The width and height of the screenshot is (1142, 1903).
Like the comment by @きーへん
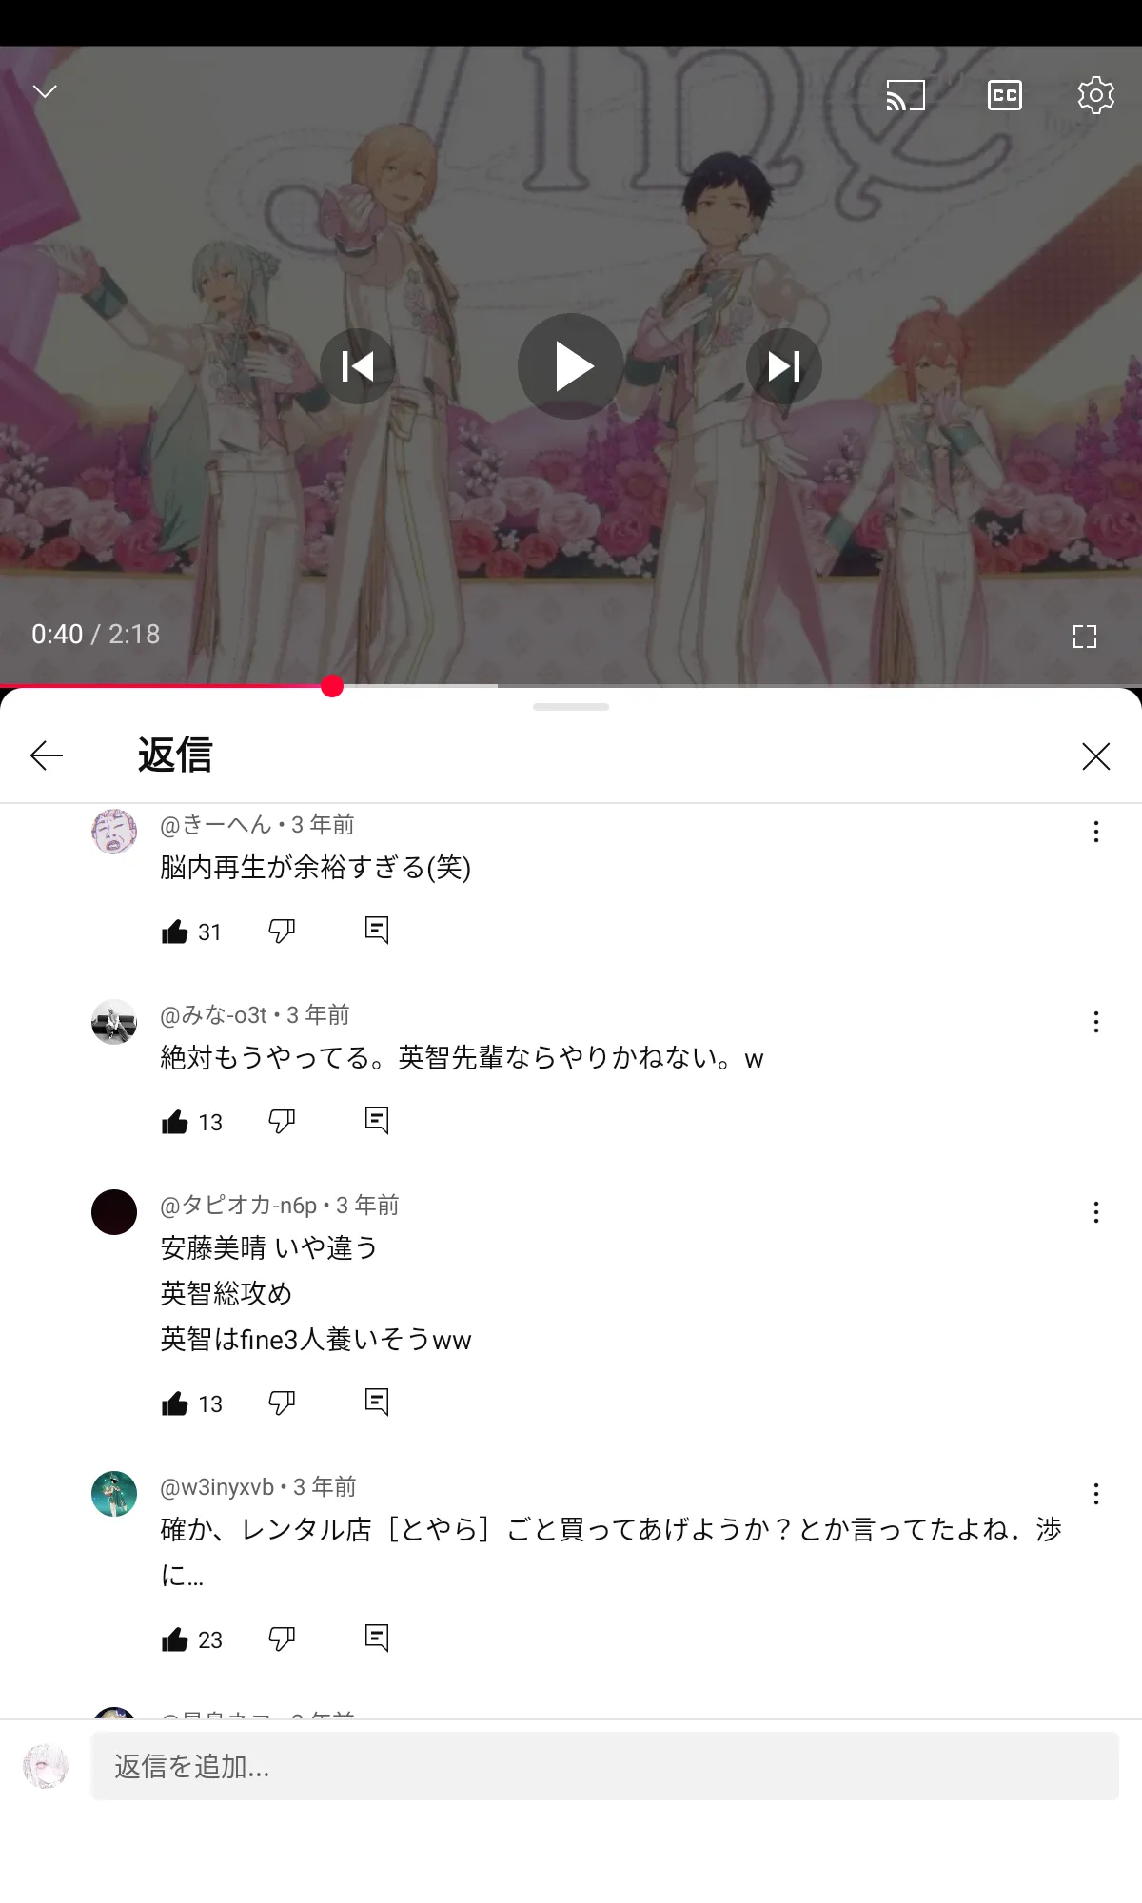coord(175,932)
